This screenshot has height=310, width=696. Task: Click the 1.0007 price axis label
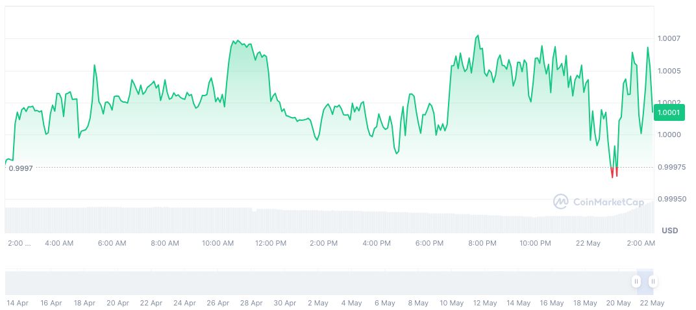pos(667,39)
